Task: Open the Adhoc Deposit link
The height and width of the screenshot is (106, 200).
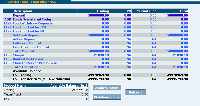Action: click(x=25, y=39)
